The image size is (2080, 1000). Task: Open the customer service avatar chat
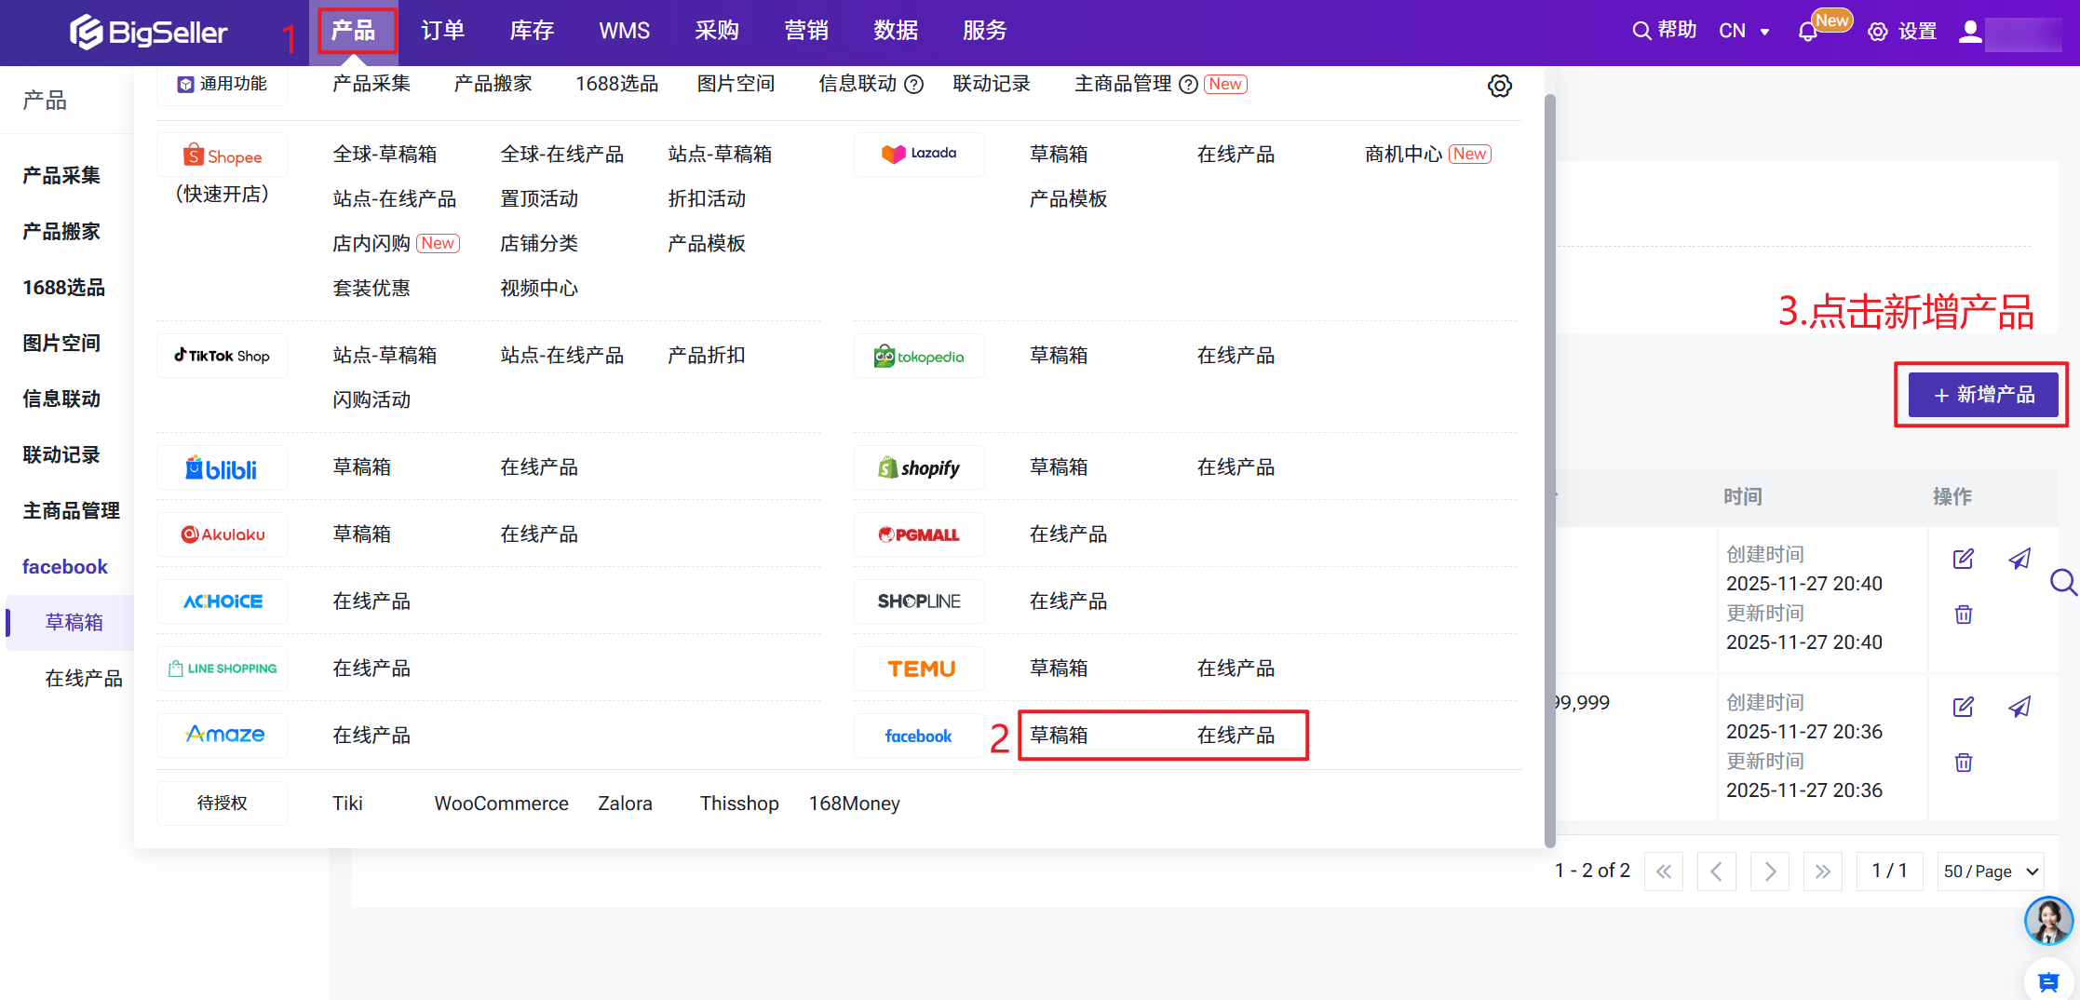click(x=2047, y=921)
